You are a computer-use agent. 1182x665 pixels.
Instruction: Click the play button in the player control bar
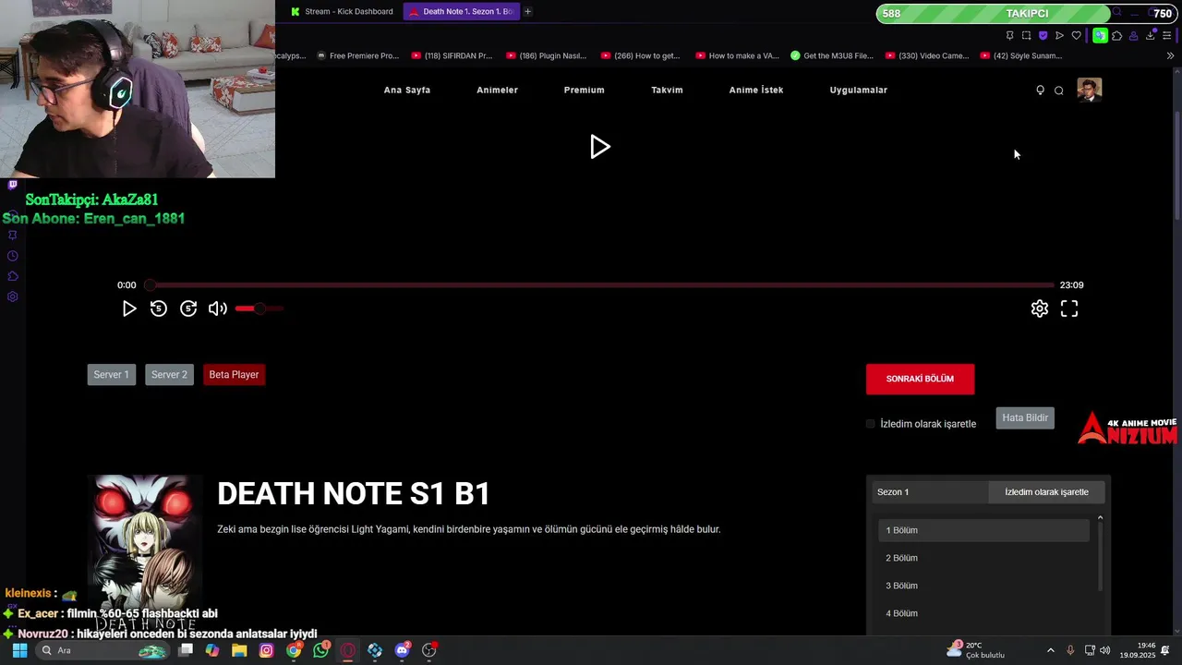129,308
